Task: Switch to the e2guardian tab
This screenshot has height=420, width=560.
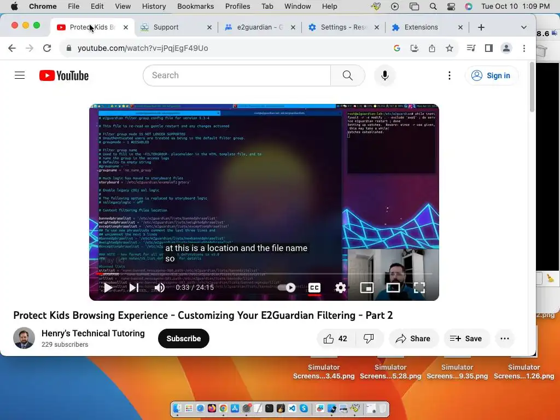Action: click(260, 27)
